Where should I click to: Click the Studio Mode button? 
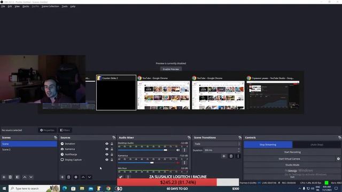click(292, 165)
